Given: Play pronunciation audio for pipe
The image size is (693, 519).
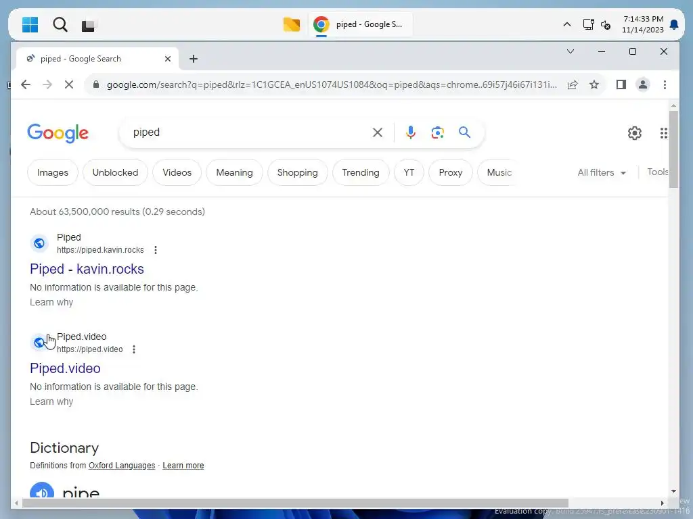Looking at the screenshot, I should [41, 491].
